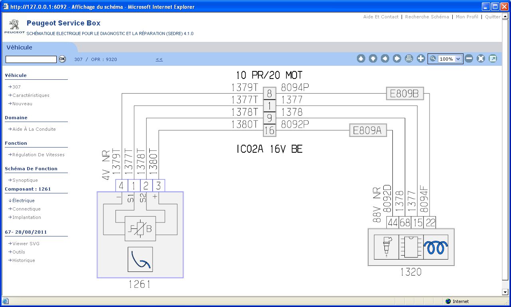Open Outils in sidebar
The height and width of the screenshot is (307, 511).
tap(18, 252)
